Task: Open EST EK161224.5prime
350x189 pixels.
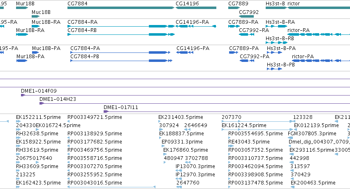Action: 244,125
